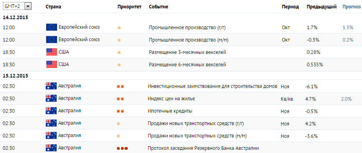
Task: Click the EU flag for year-over-year industrial production
Action: tap(51, 27)
